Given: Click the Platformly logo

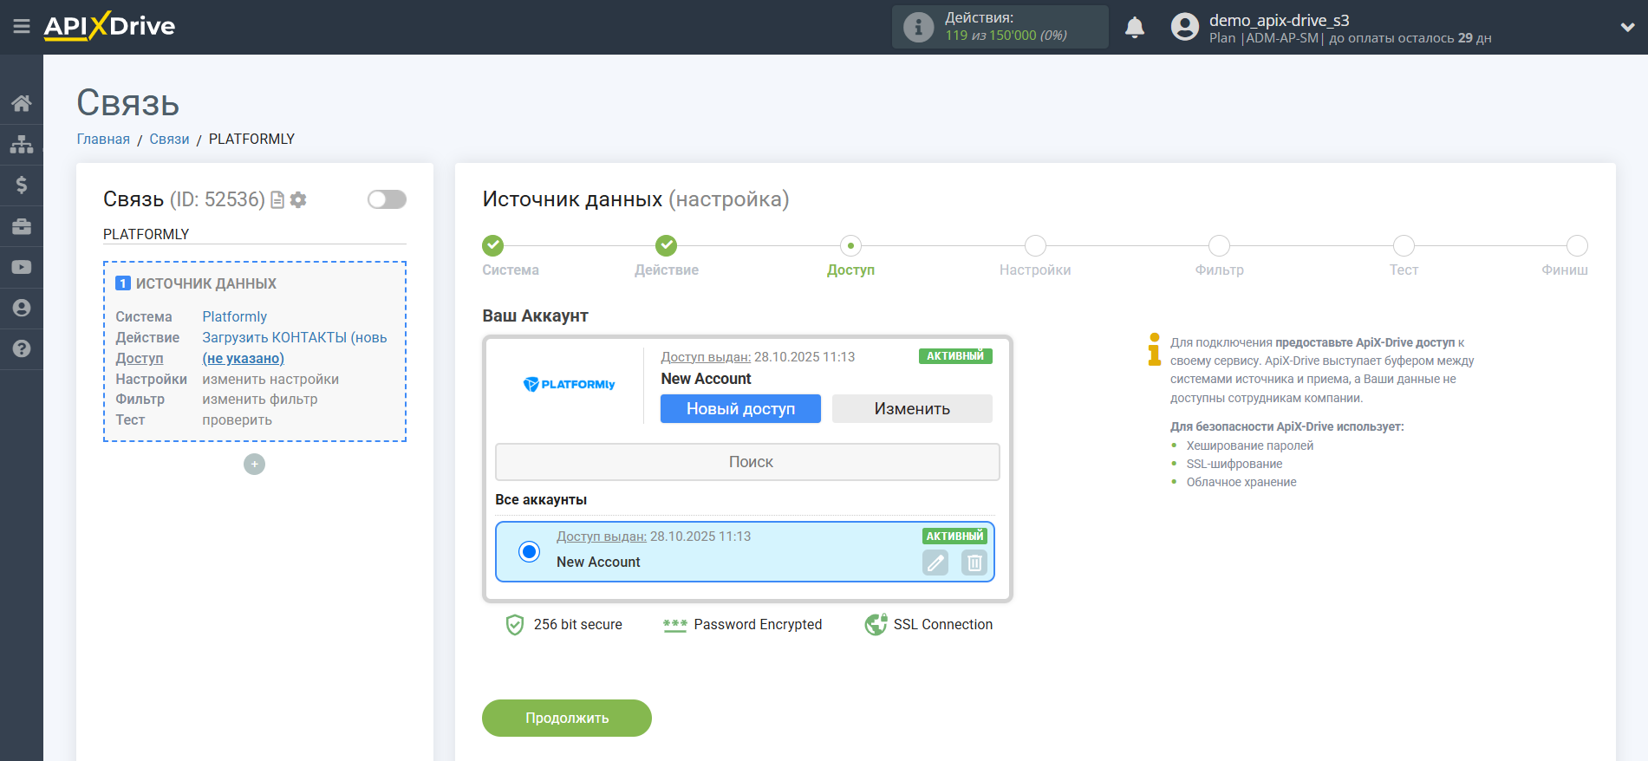Looking at the screenshot, I should click(569, 384).
